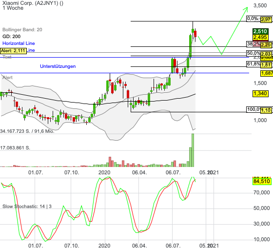Click the 'Bollinger Band: 20' indicator label
Screen dimensions: 273x250
coord(22,30)
